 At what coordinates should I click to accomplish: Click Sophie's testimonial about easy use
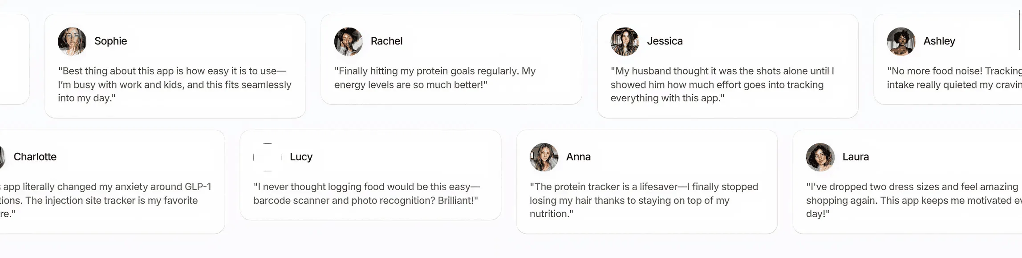[174, 84]
